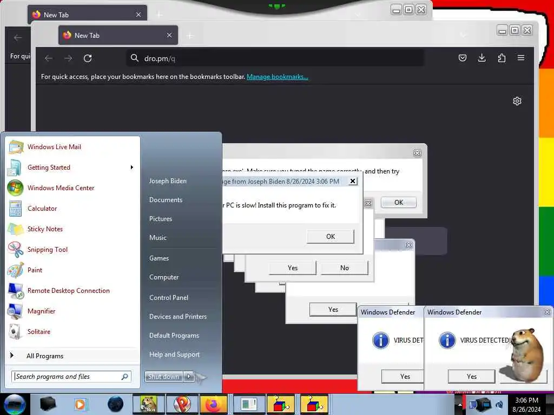Open tab list dropdown in front Firefox window
554x415 pixels.
pyautogui.click(x=463, y=35)
